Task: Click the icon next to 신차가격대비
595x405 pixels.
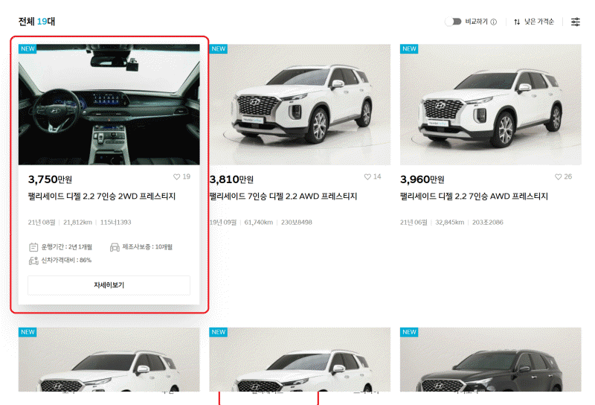Action: tap(33, 261)
